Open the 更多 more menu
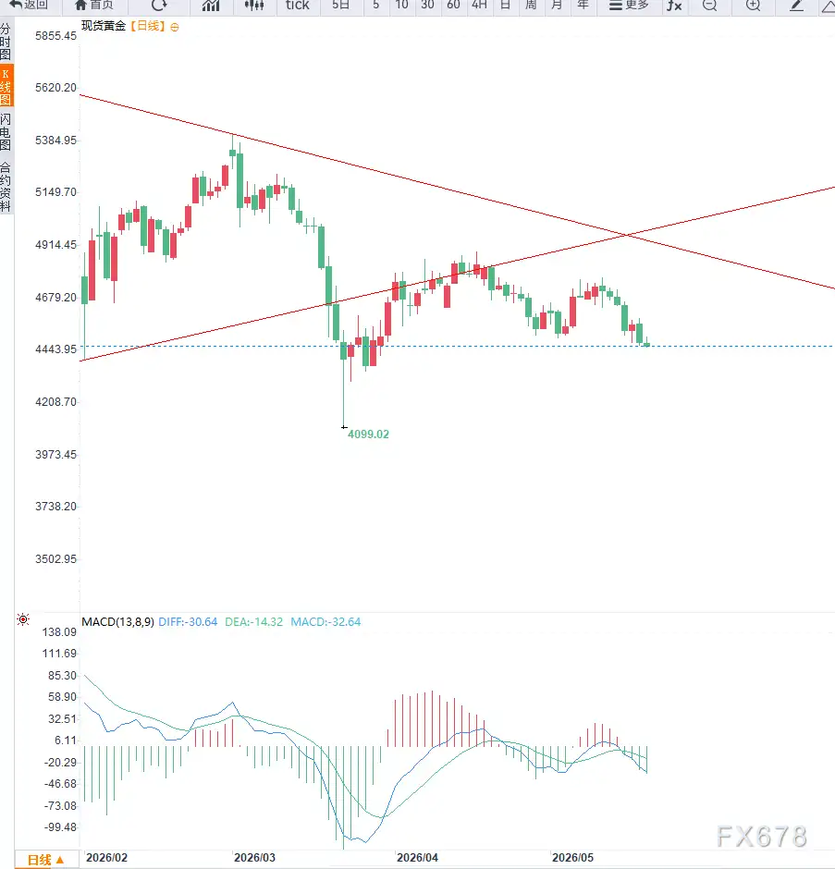This screenshot has height=869, width=835. pos(629,5)
